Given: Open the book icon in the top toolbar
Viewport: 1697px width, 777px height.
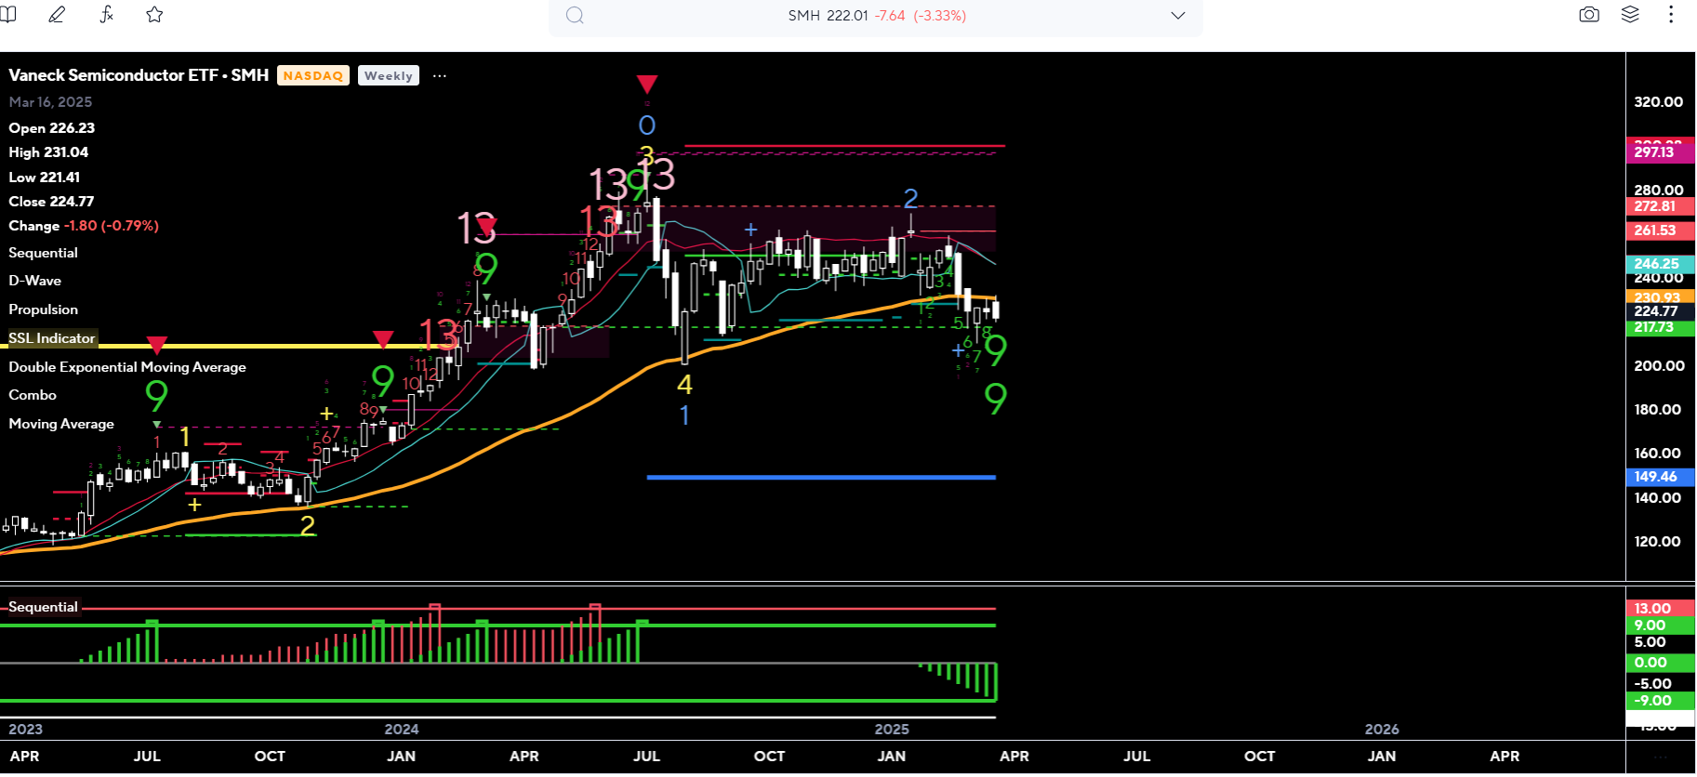Looking at the screenshot, I should coord(8,15).
